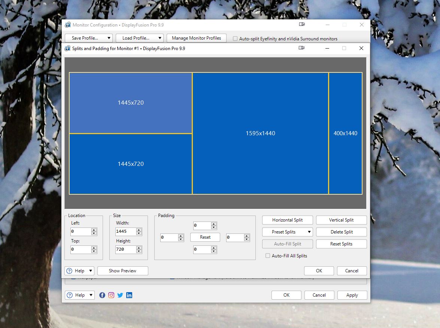
Task: Click the top padding input field
Action: point(202,225)
